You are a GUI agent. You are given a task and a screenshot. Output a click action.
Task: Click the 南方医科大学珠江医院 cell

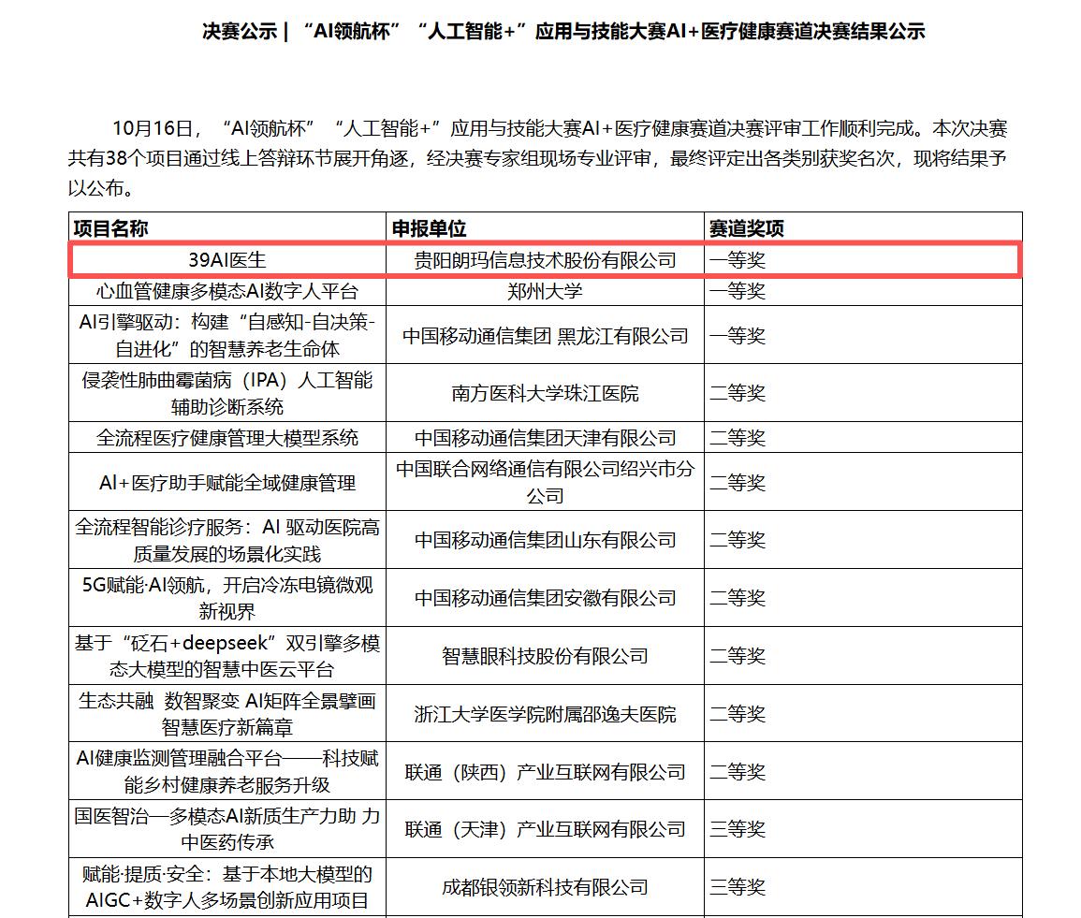545,393
